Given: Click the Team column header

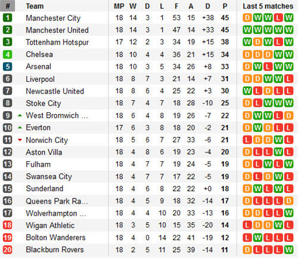Looking at the screenshot, I should point(35,6).
